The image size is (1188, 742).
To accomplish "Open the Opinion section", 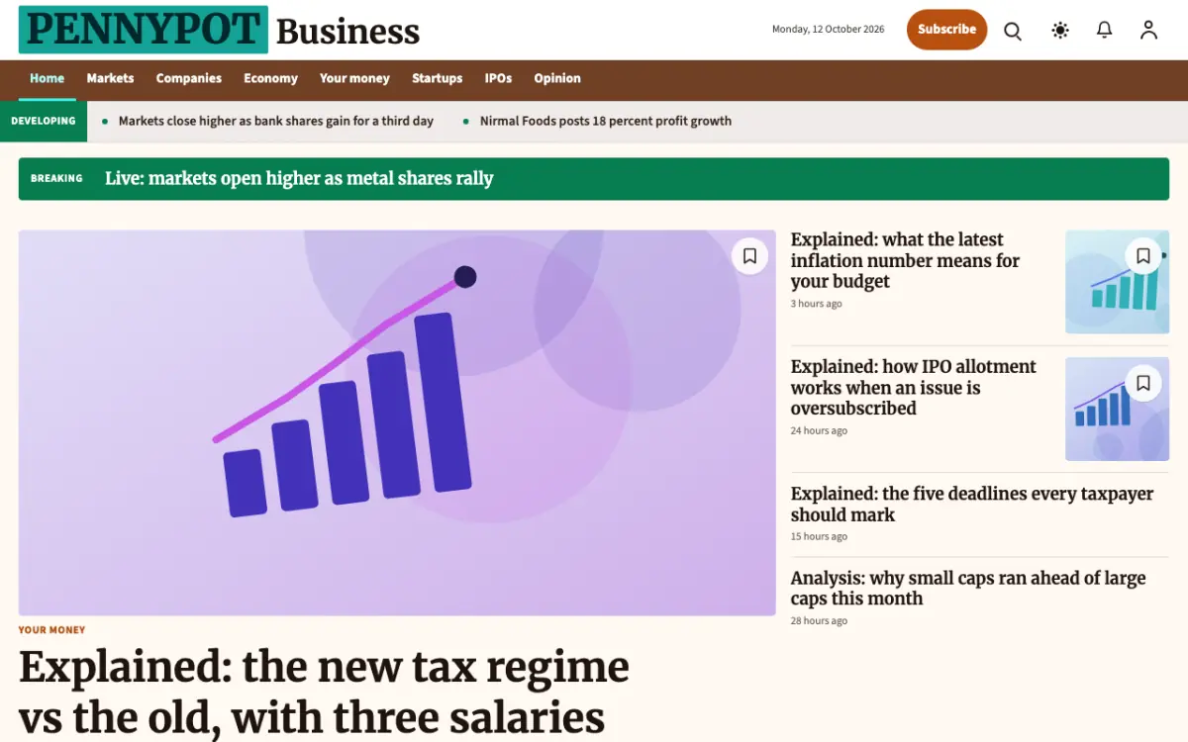I will pos(557,78).
